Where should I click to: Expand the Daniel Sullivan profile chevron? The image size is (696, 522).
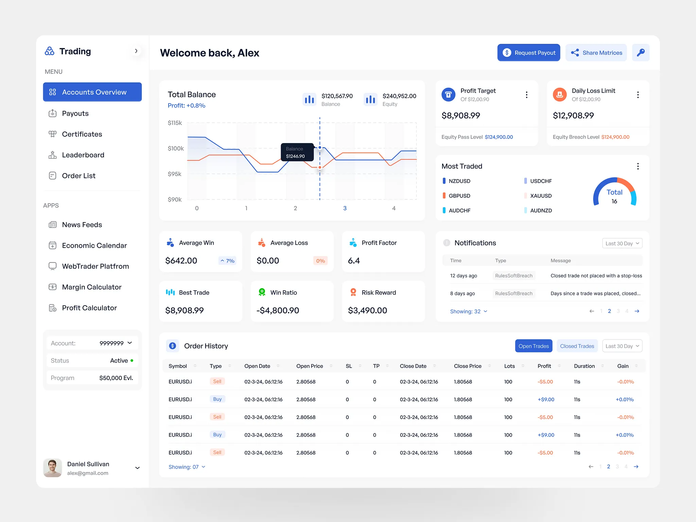[137, 468]
